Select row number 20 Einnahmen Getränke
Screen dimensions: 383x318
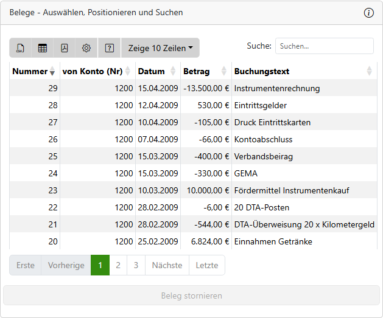click(x=273, y=242)
